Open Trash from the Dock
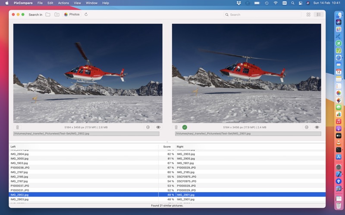345x215 pixels. [x=339, y=206]
